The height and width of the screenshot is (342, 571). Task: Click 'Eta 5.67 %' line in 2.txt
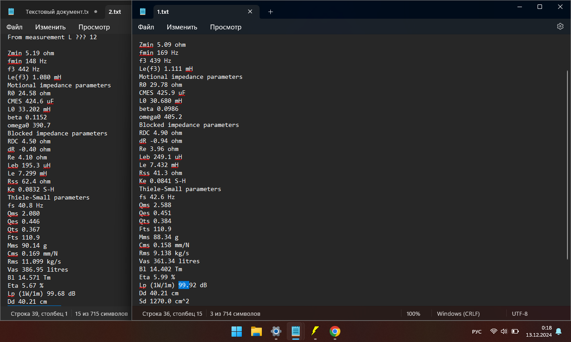(x=25, y=285)
